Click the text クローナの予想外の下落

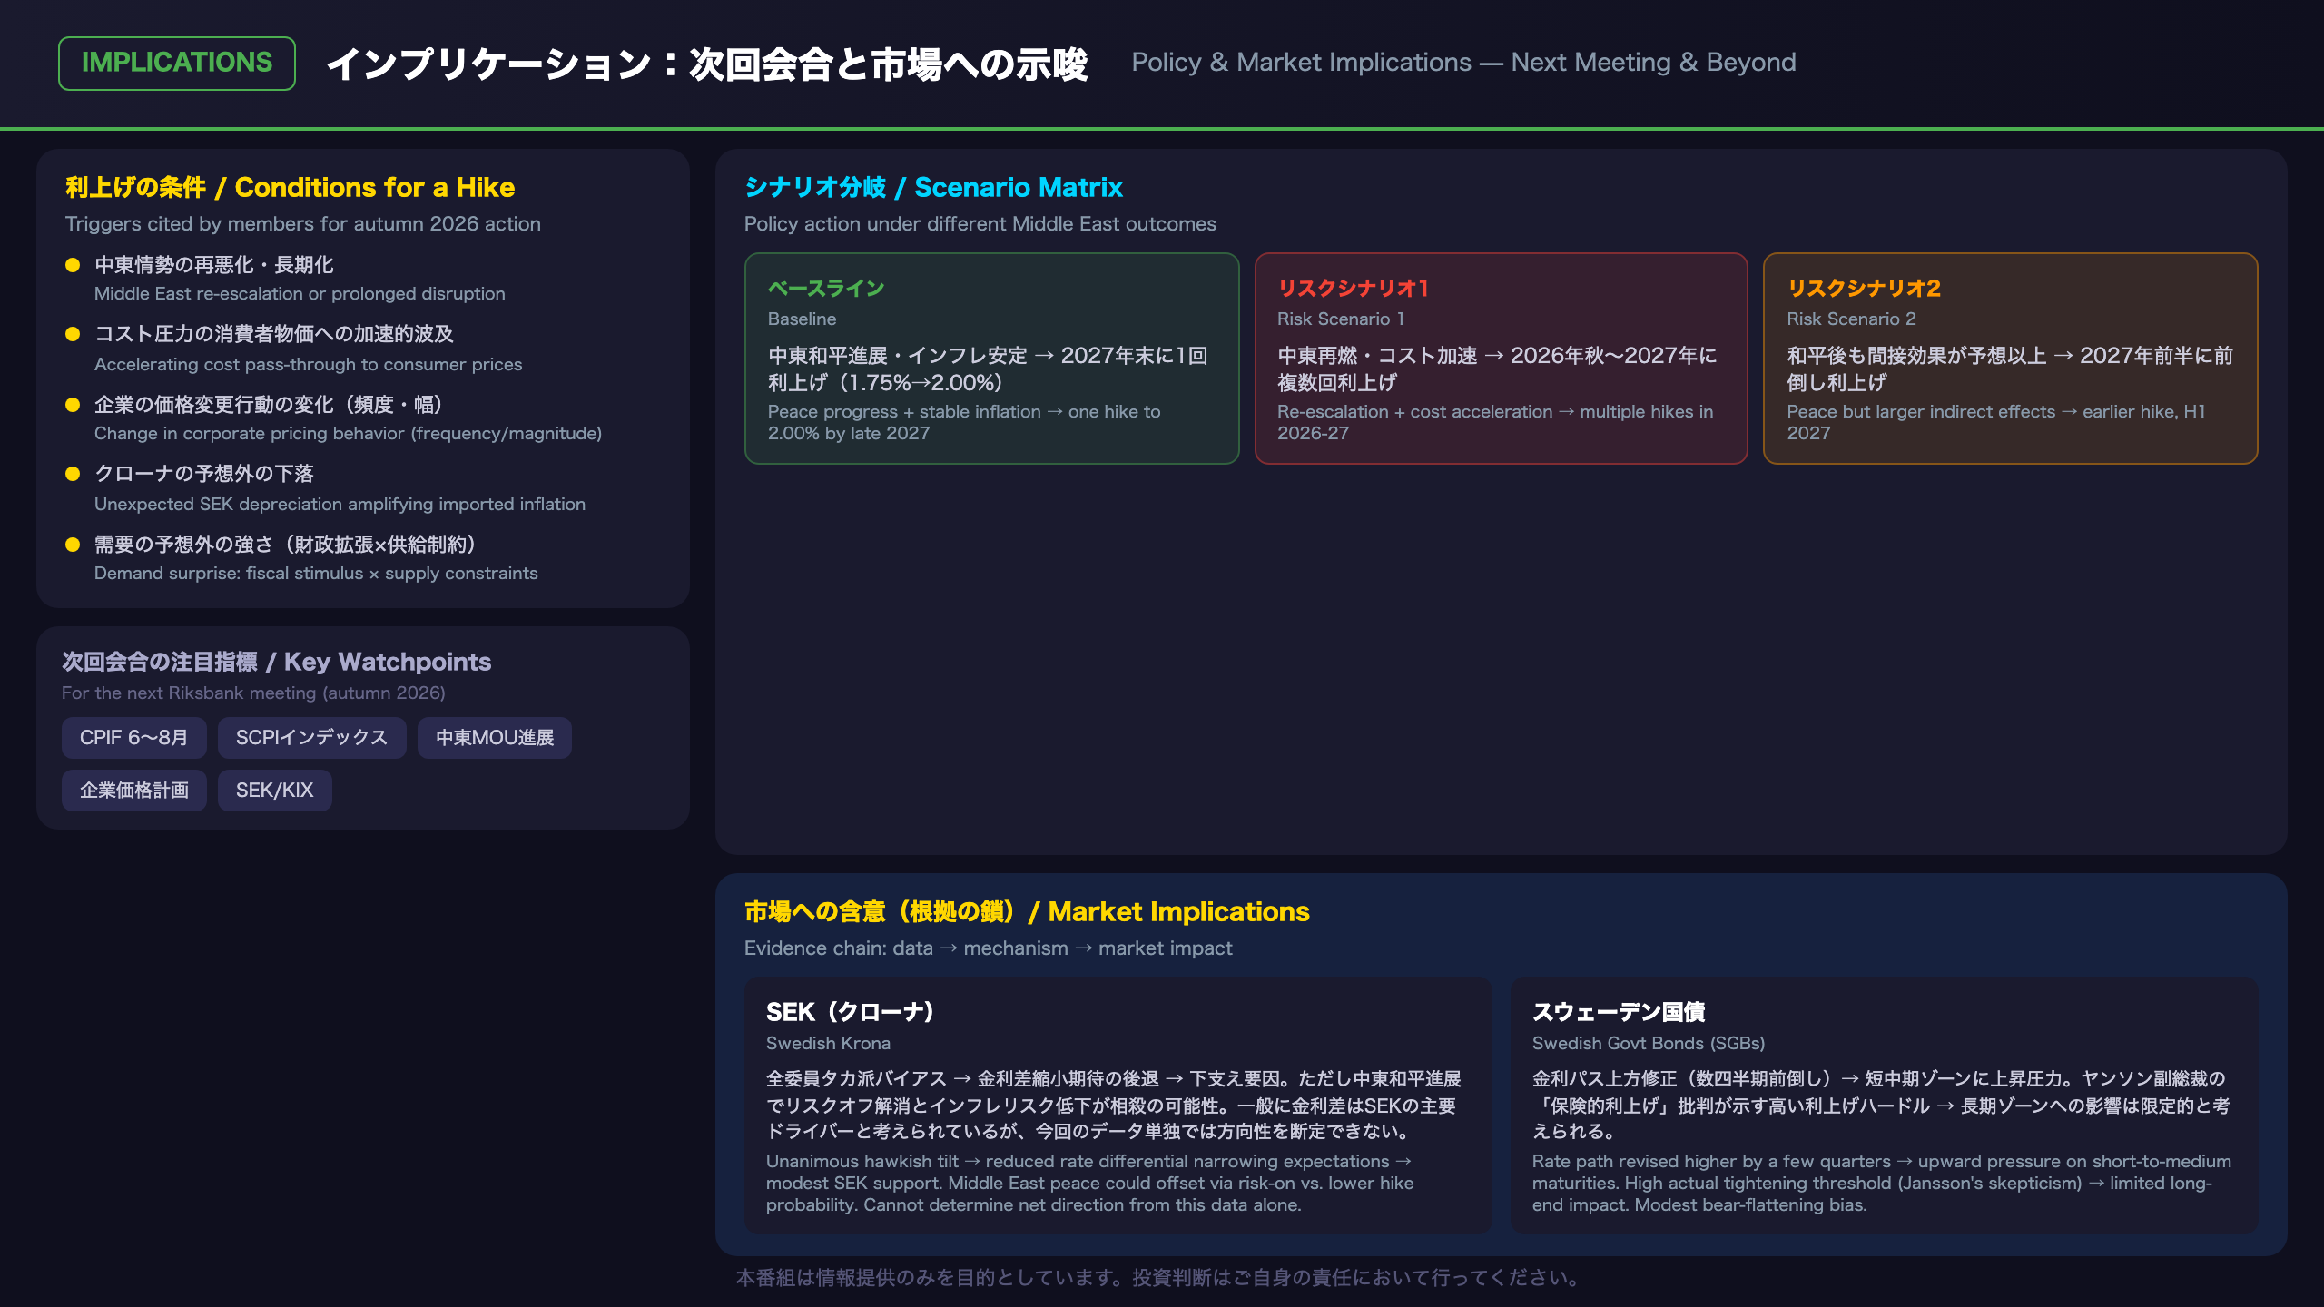coord(204,474)
